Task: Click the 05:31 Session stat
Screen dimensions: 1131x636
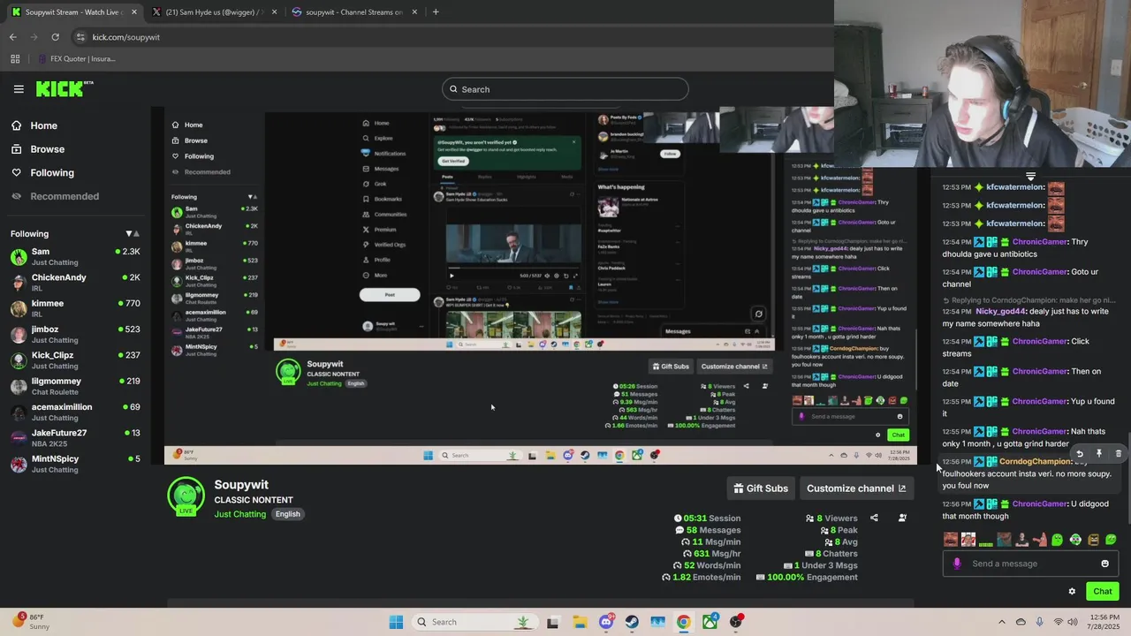Action: pyautogui.click(x=707, y=519)
